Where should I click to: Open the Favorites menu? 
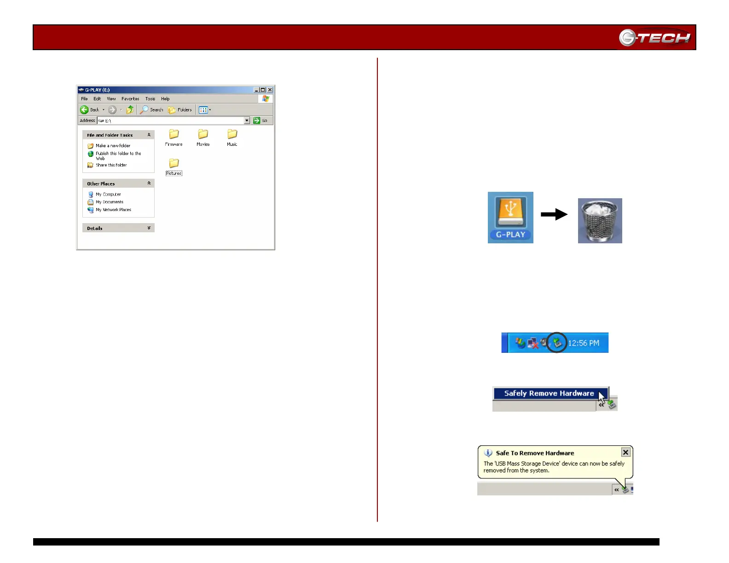click(x=130, y=99)
